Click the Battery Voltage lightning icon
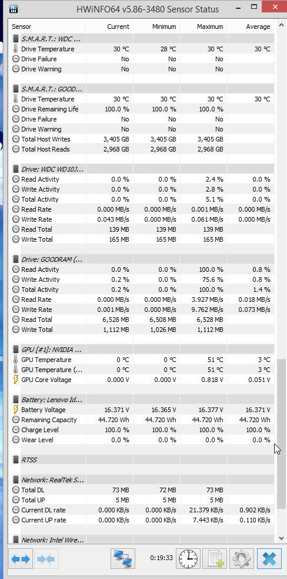The image size is (287, 579). tap(16, 410)
